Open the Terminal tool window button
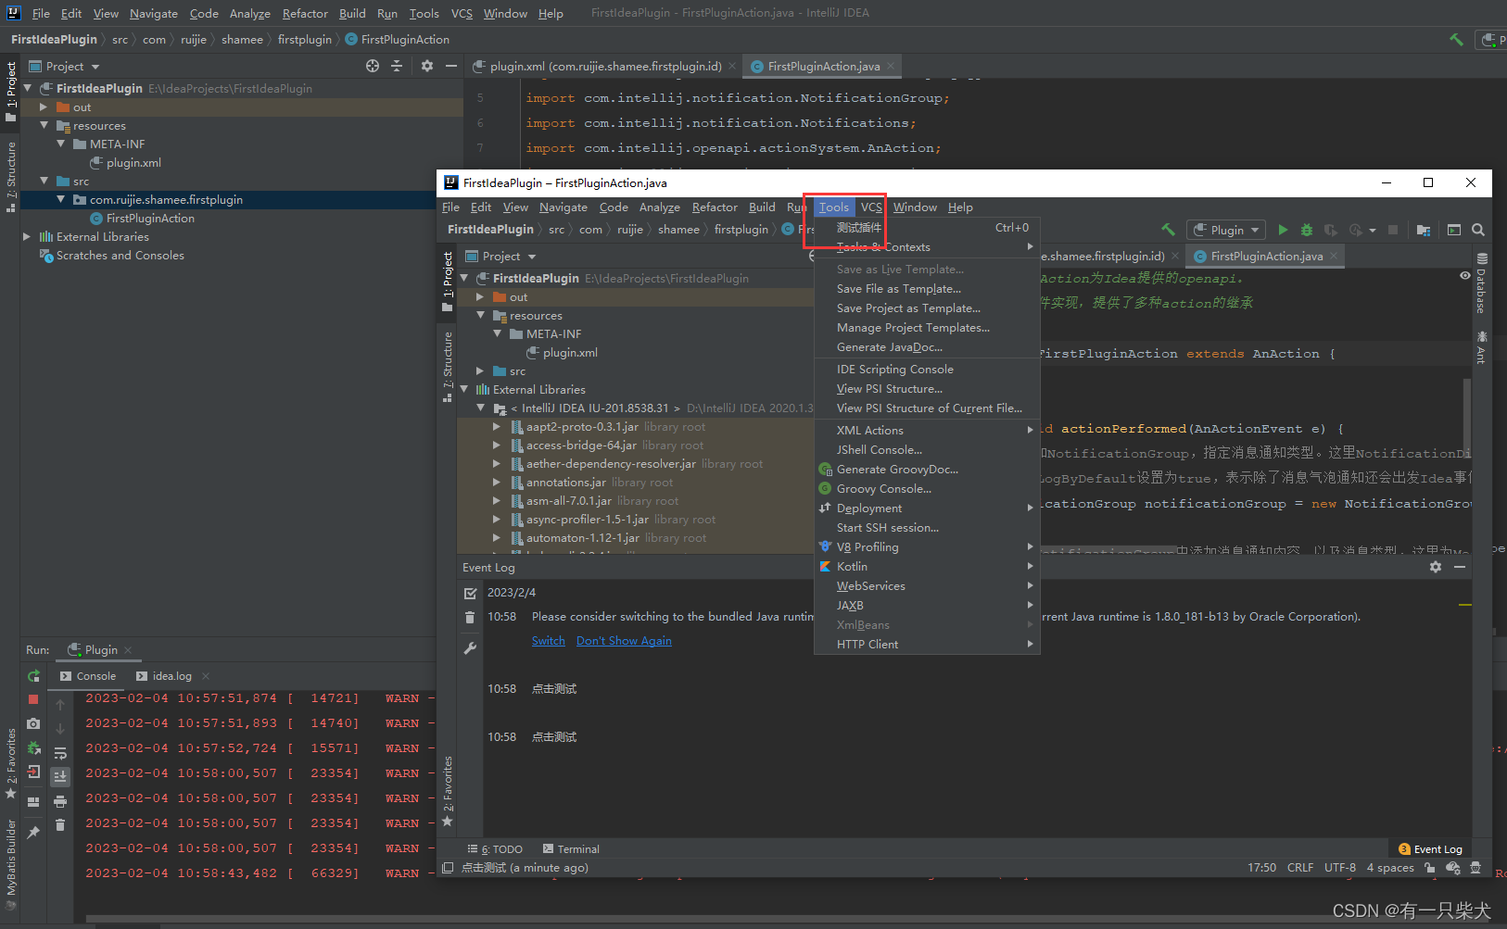Viewport: 1507px width, 929px height. click(x=571, y=848)
